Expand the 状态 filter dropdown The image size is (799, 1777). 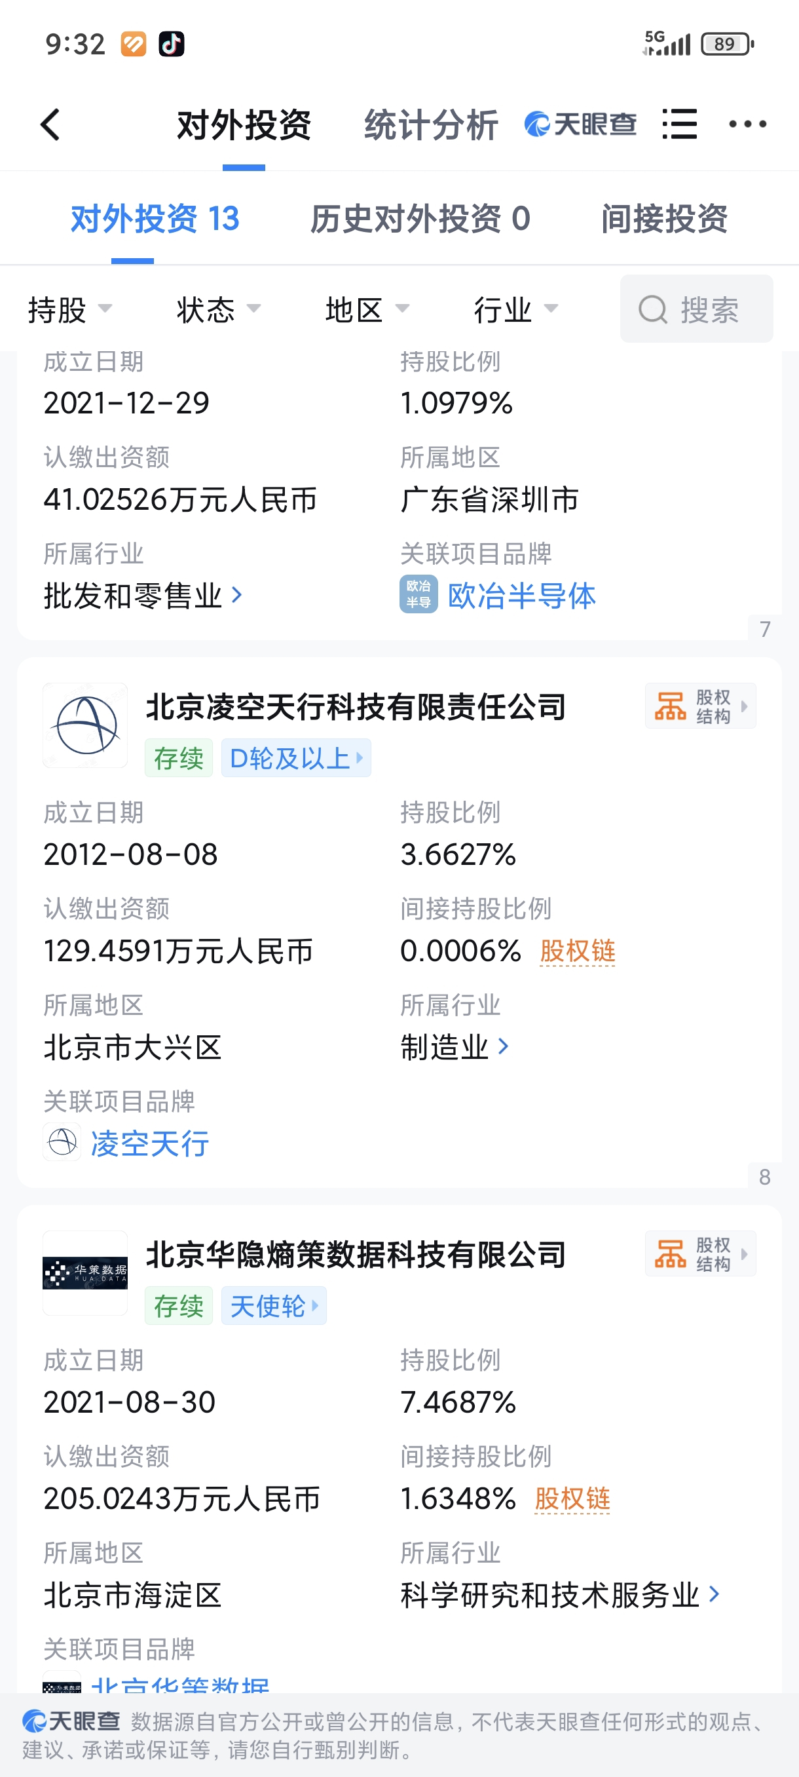pyautogui.click(x=219, y=309)
